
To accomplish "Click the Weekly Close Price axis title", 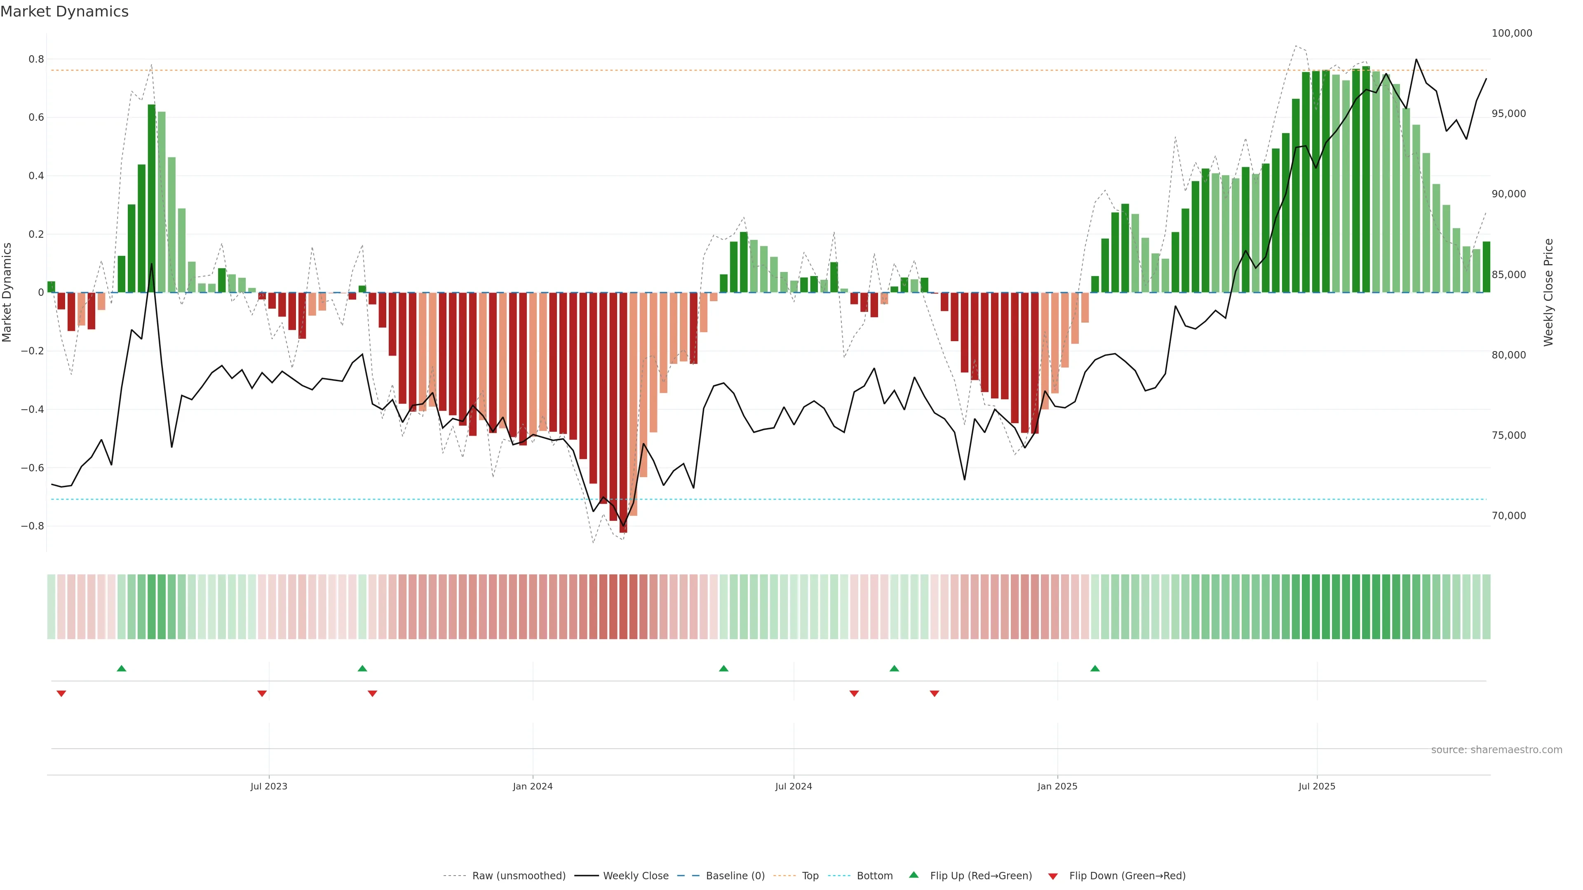I will click(1549, 293).
